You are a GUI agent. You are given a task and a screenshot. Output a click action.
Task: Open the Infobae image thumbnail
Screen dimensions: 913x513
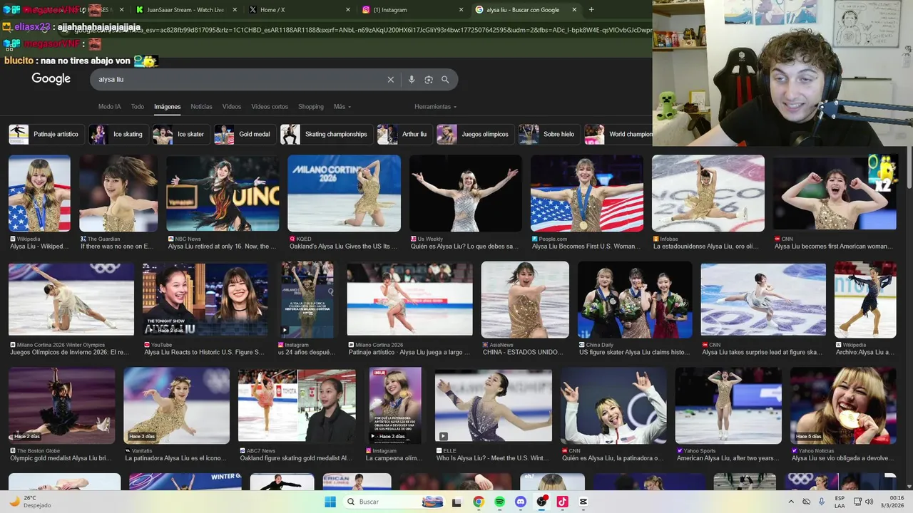pyautogui.click(x=708, y=193)
